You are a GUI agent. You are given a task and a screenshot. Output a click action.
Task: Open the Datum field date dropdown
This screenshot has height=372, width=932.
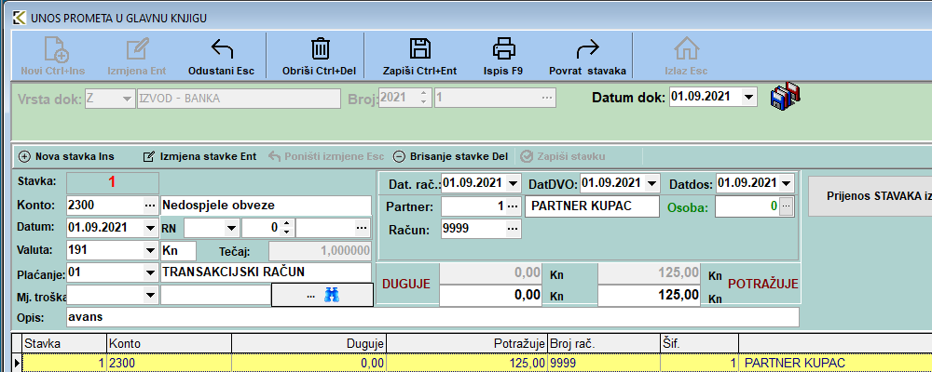pos(150,227)
